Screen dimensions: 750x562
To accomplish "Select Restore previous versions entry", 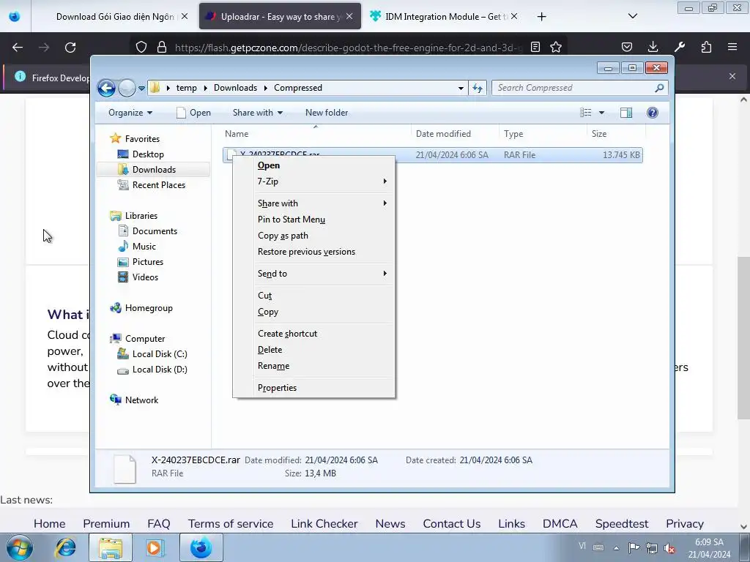I will pos(314,252).
